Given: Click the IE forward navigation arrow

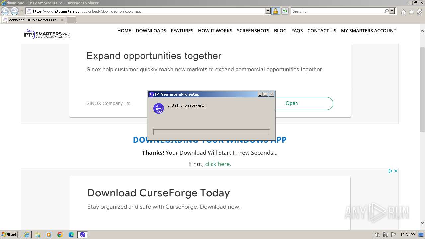Looking at the screenshot, I should click(x=14, y=11).
